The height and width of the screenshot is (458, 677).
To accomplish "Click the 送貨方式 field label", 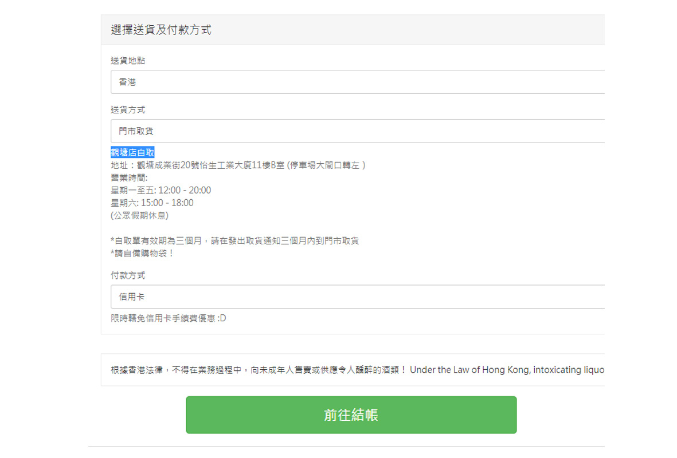I will (128, 109).
